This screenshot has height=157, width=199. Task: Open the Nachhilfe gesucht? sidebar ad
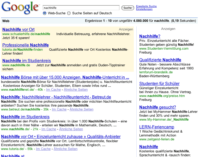tap(158, 107)
